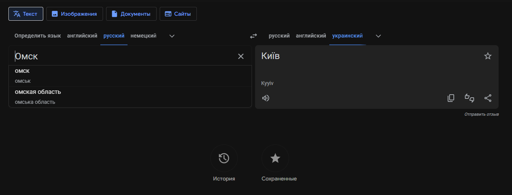Share the translation

[488, 98]
